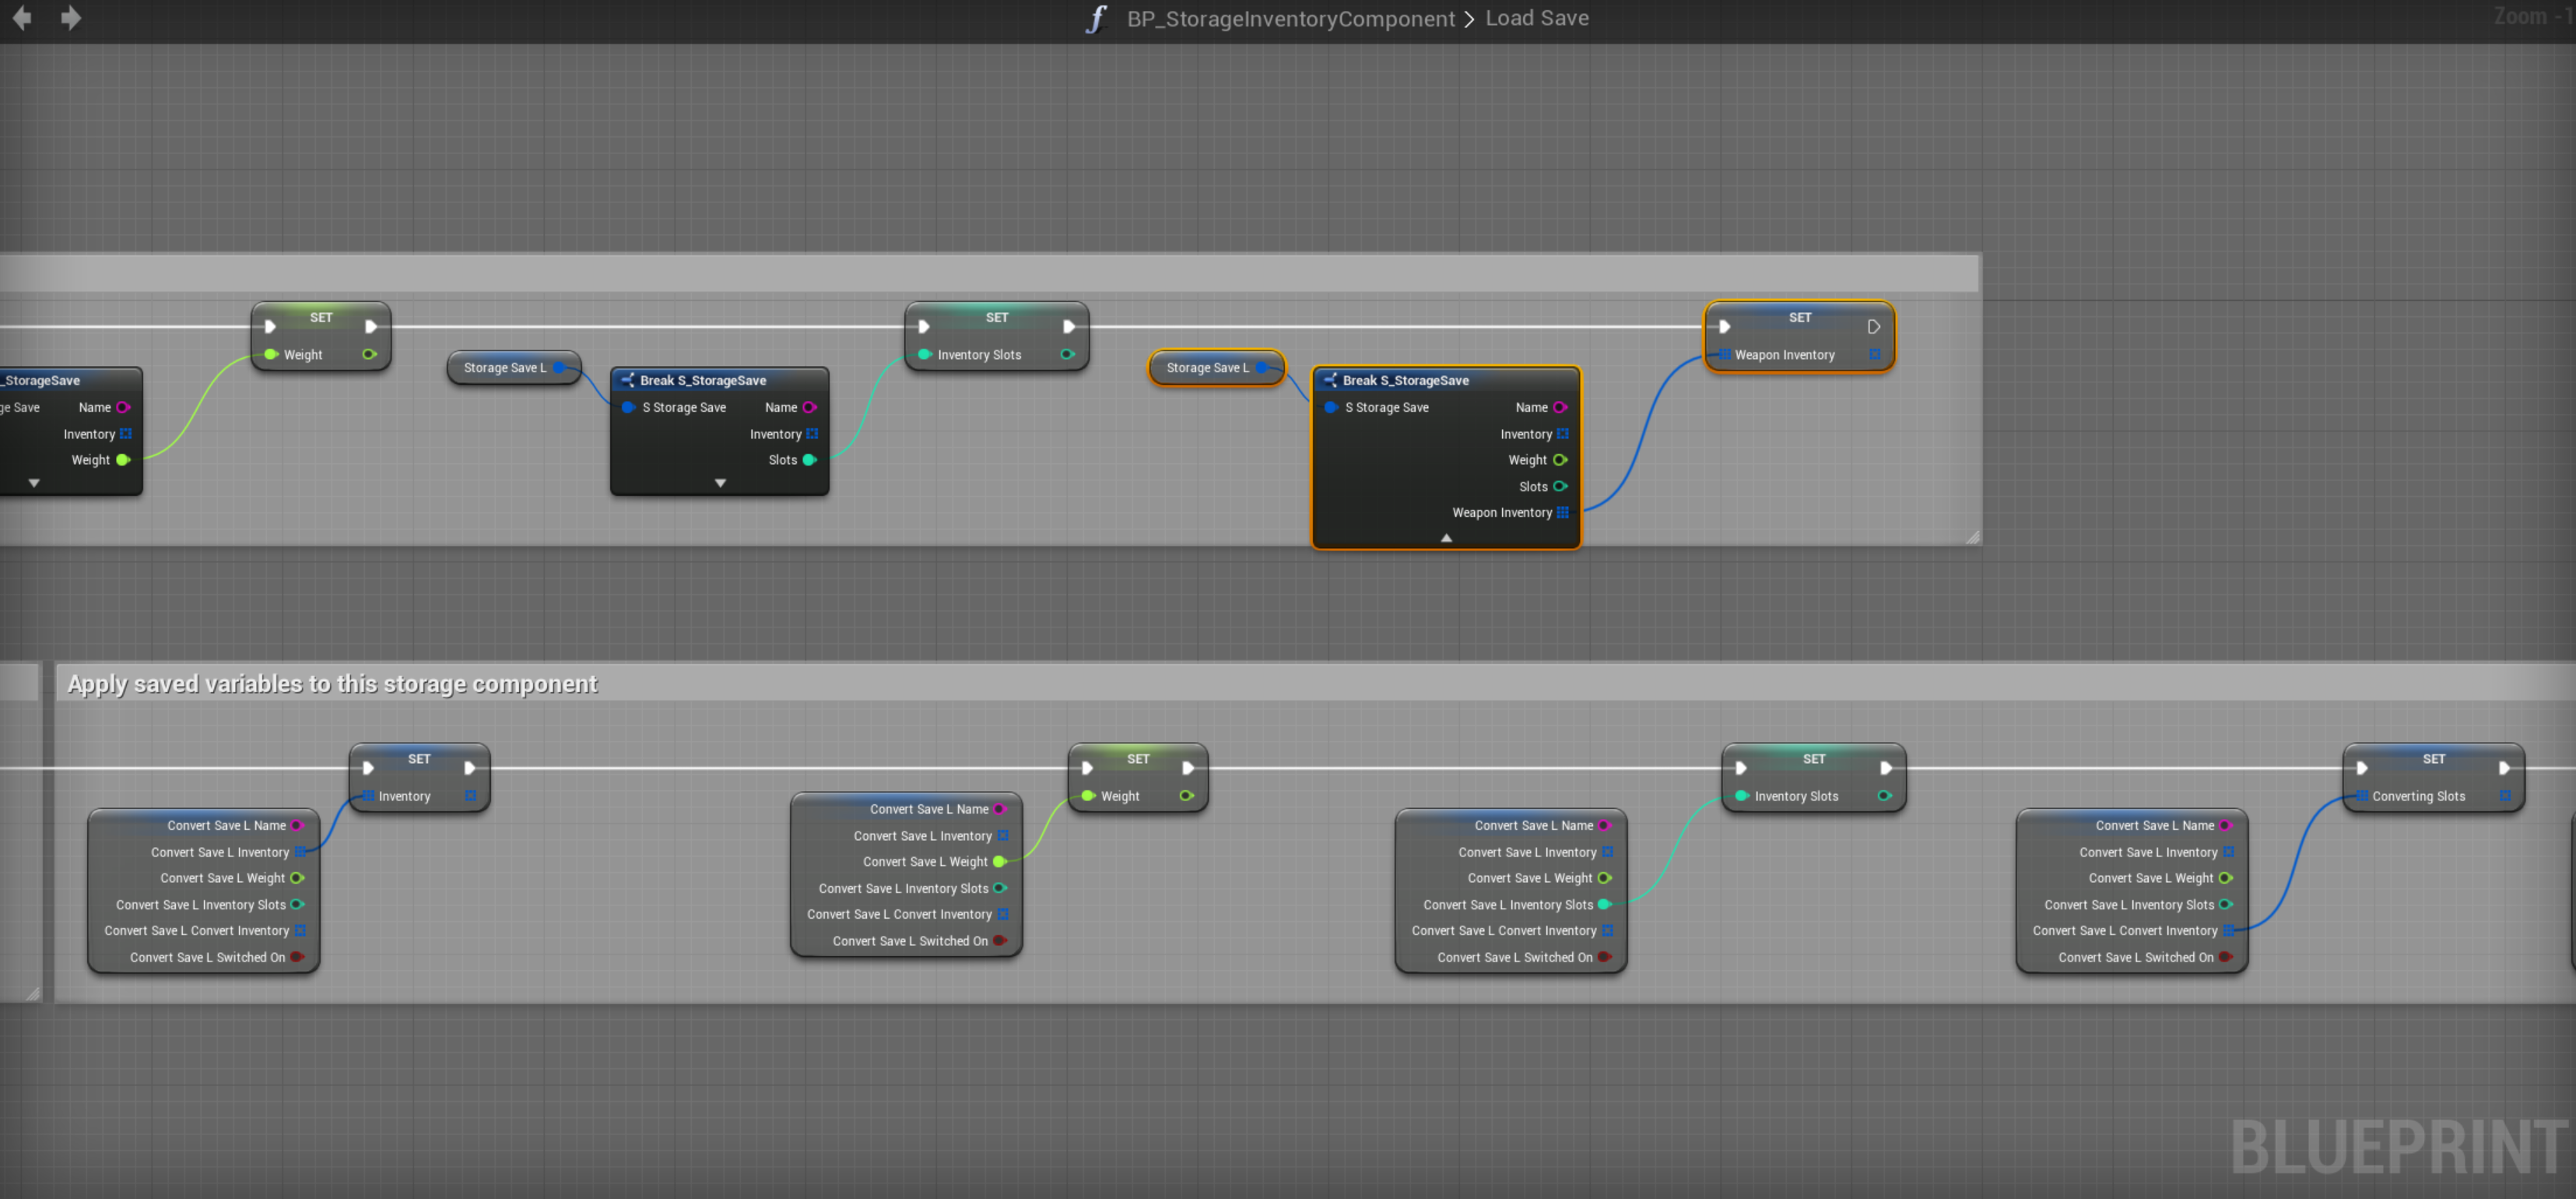2576x1199 pixels.
Task: Click Storage Save L output pin on the selected variable node
Action: click(x=1262, y=368)
